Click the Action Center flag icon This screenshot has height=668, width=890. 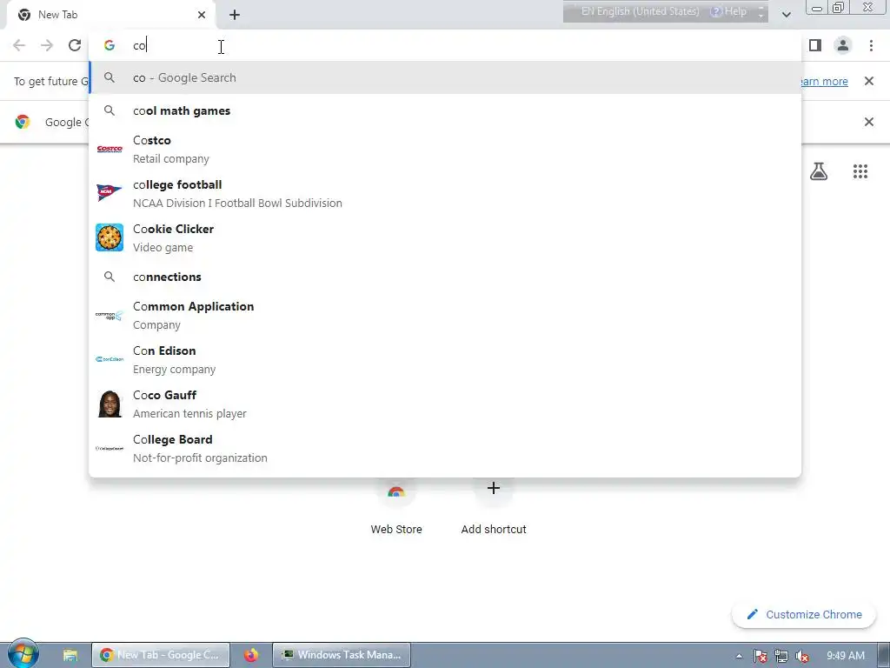click(760, 656)
